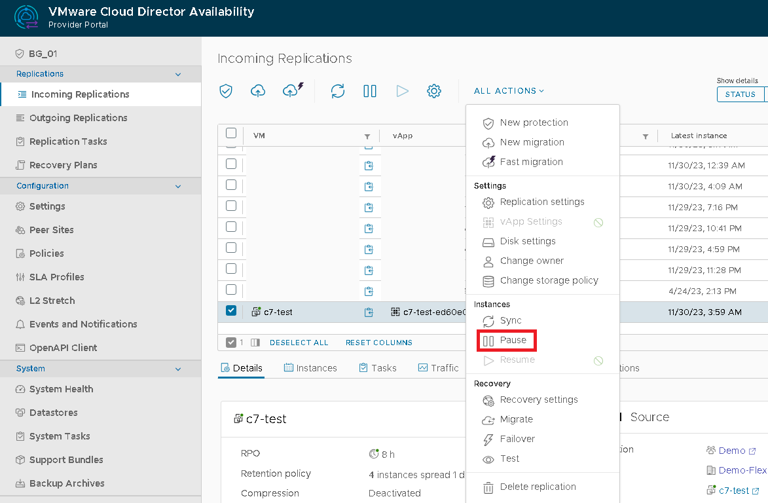This screenshot has height=503, width=768.
Task: Switch to the Instances tab
Action: [x=310, y=368]
